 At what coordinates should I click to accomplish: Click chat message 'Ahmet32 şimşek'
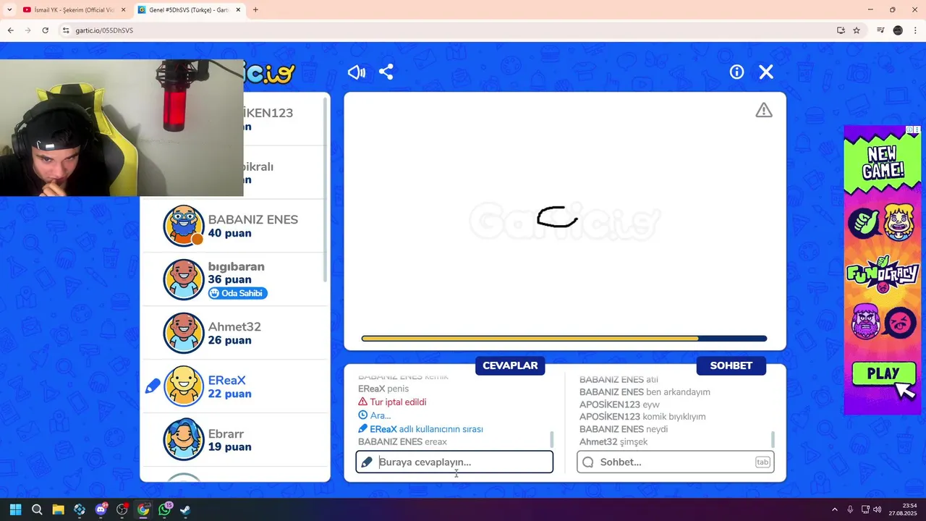613,441
